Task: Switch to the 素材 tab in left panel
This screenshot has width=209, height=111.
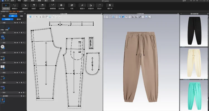Action: point(13,16)
